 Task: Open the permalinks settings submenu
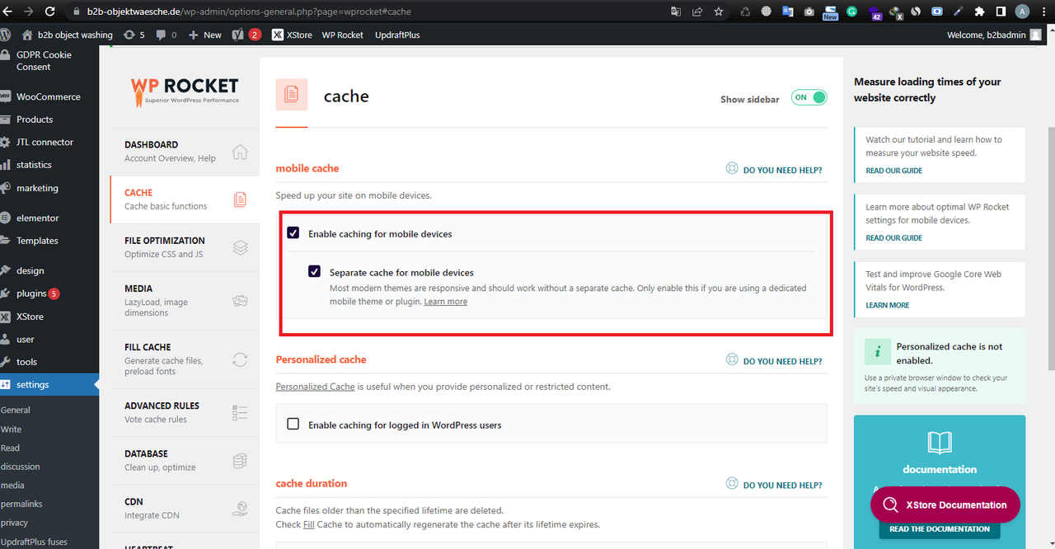click(x=21, y=504)
